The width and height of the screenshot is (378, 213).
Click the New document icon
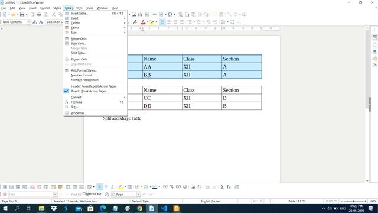[x=5, y=14]
